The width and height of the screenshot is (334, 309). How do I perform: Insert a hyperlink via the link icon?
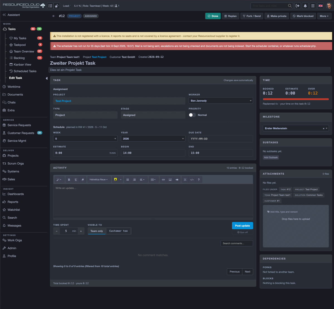[163, 180]
